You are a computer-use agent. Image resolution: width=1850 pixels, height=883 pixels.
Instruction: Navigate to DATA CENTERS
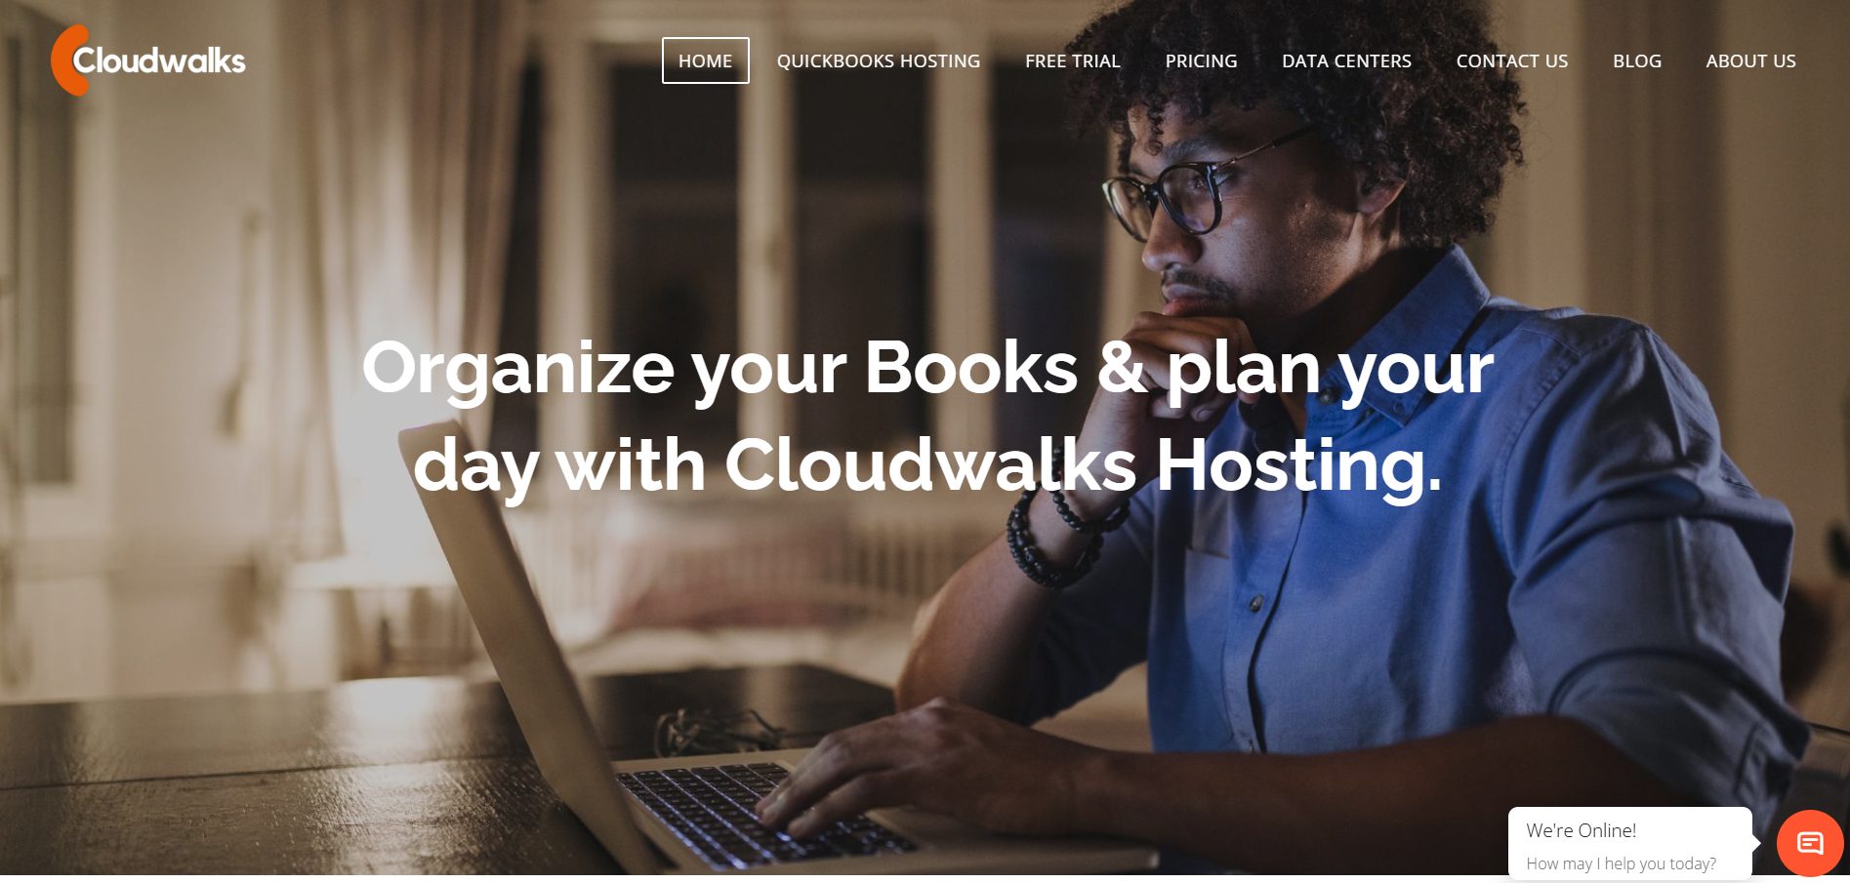point(1346,60)
